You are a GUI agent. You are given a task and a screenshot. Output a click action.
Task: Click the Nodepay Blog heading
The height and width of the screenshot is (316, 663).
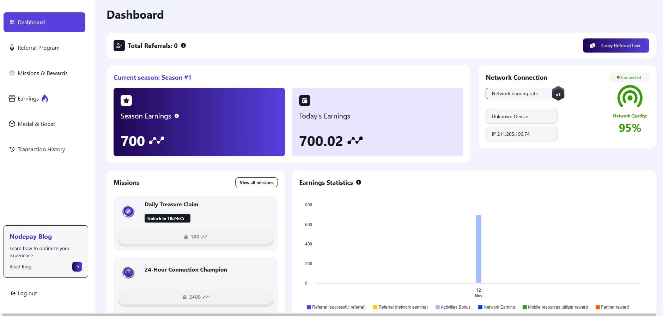(31, 237)
